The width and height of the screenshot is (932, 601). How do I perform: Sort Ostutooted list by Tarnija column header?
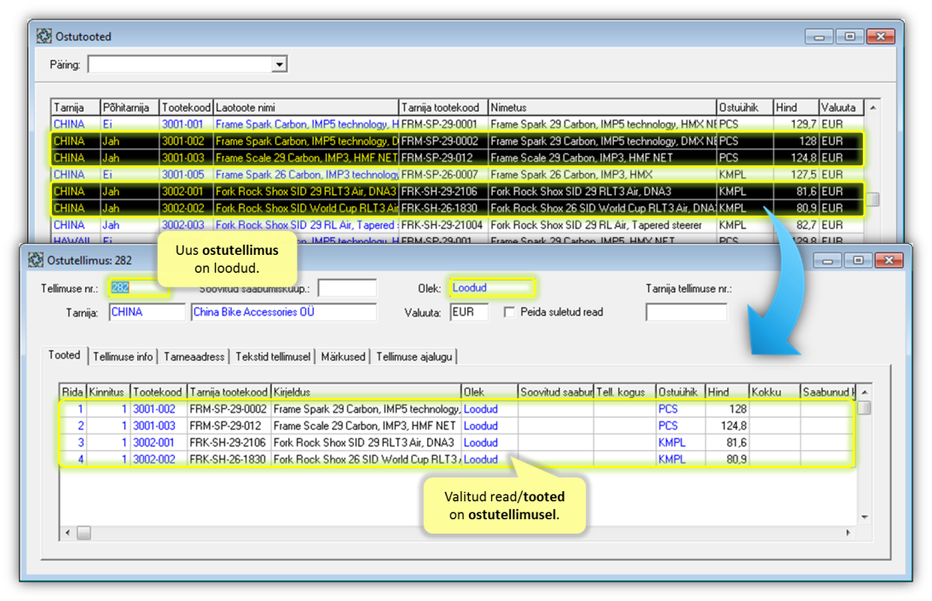point(76,107)
